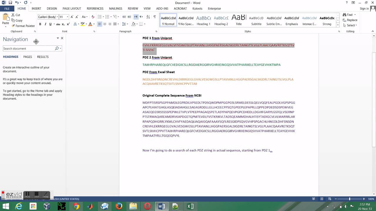Apply the No Spacing style

pyautogui.click(x=186, y=20)
